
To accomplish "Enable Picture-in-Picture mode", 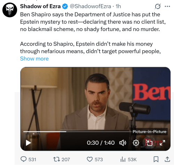I will 149,143.
